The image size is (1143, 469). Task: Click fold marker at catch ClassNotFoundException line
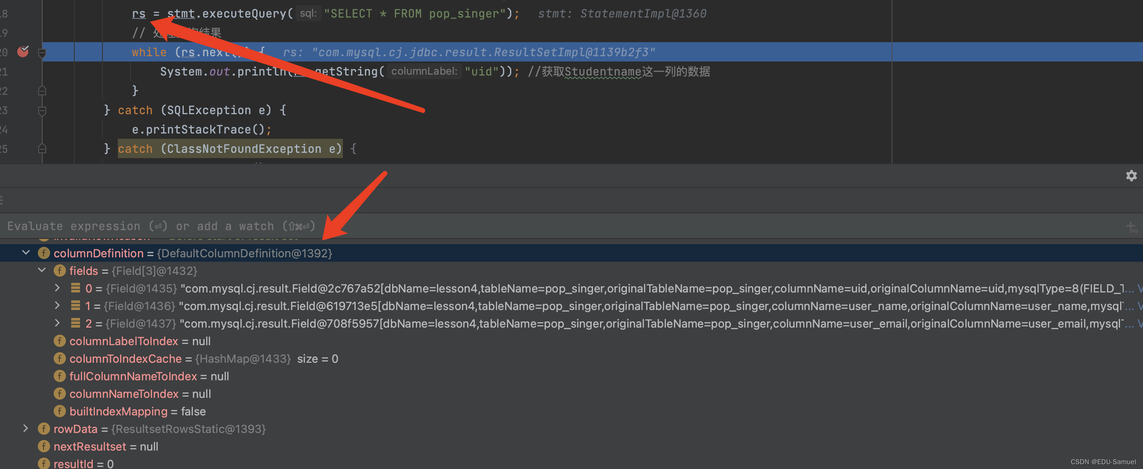click(42, 148)
